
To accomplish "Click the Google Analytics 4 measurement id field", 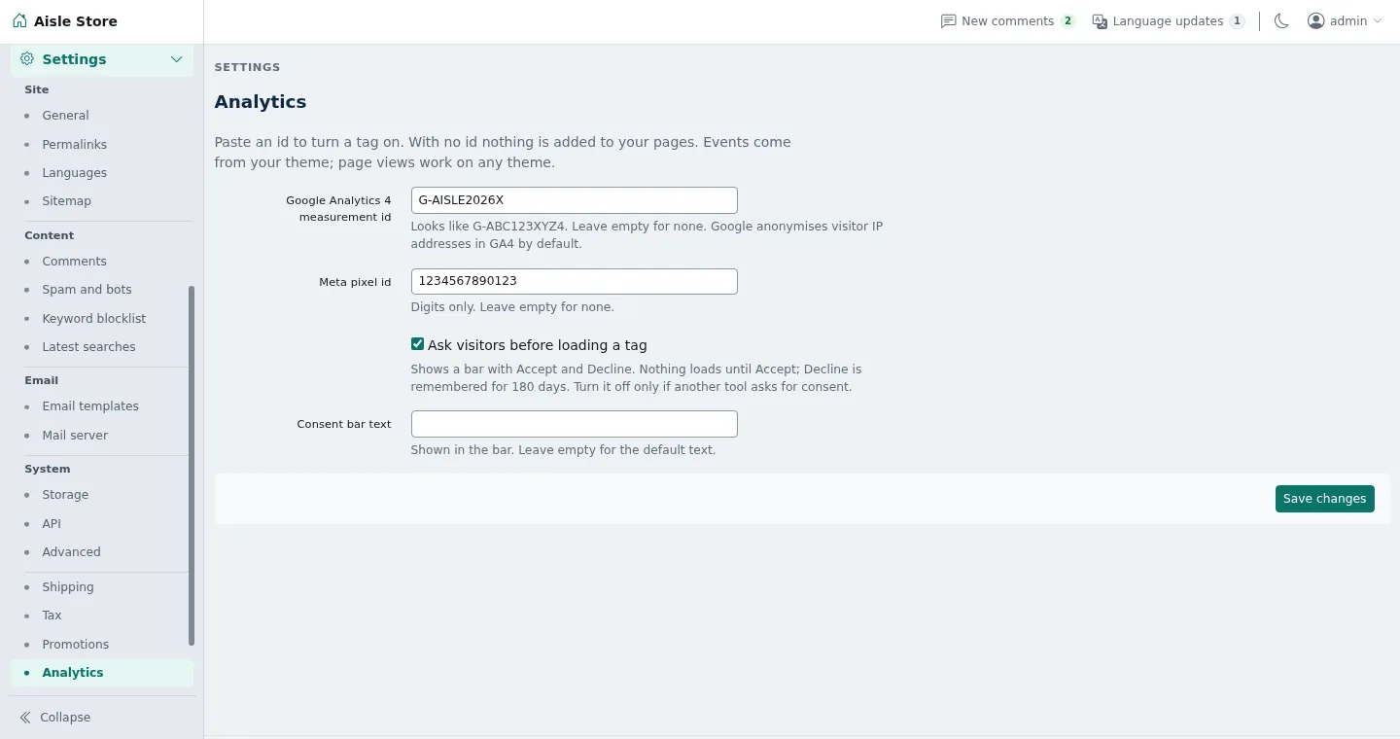I will (575, 200).
